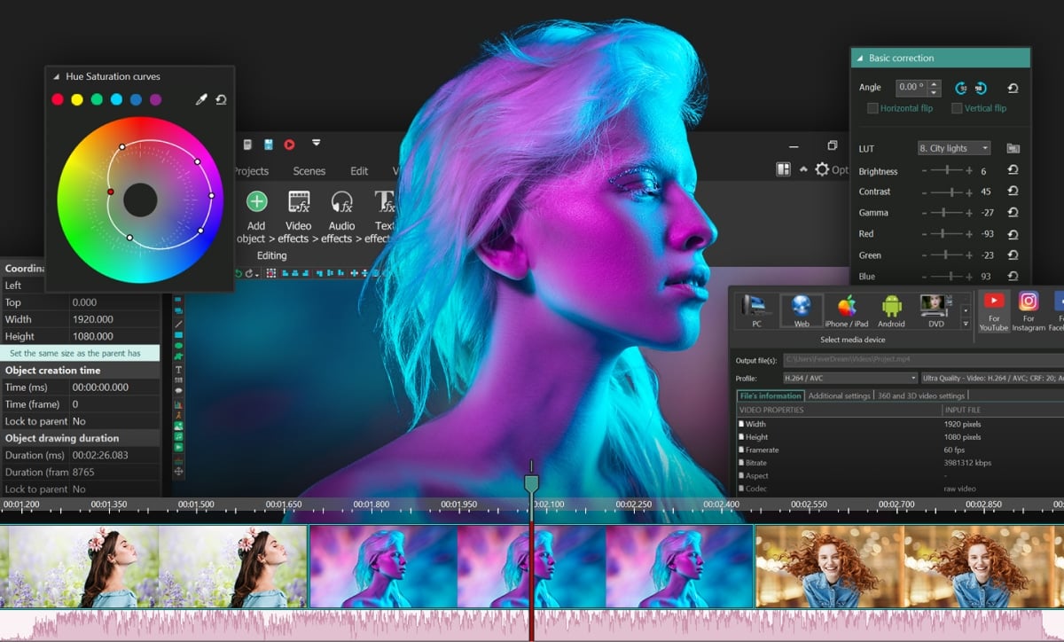Open the Edit ribbon tab

[359, 171]
